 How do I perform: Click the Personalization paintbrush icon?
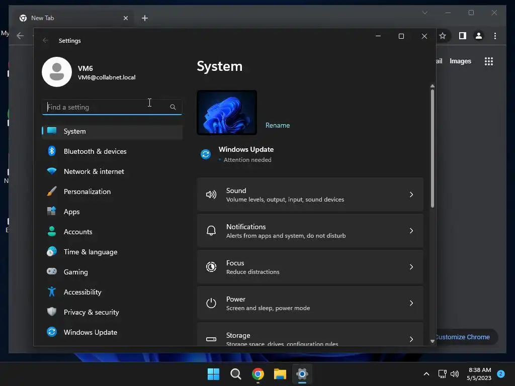pos(52,191)
